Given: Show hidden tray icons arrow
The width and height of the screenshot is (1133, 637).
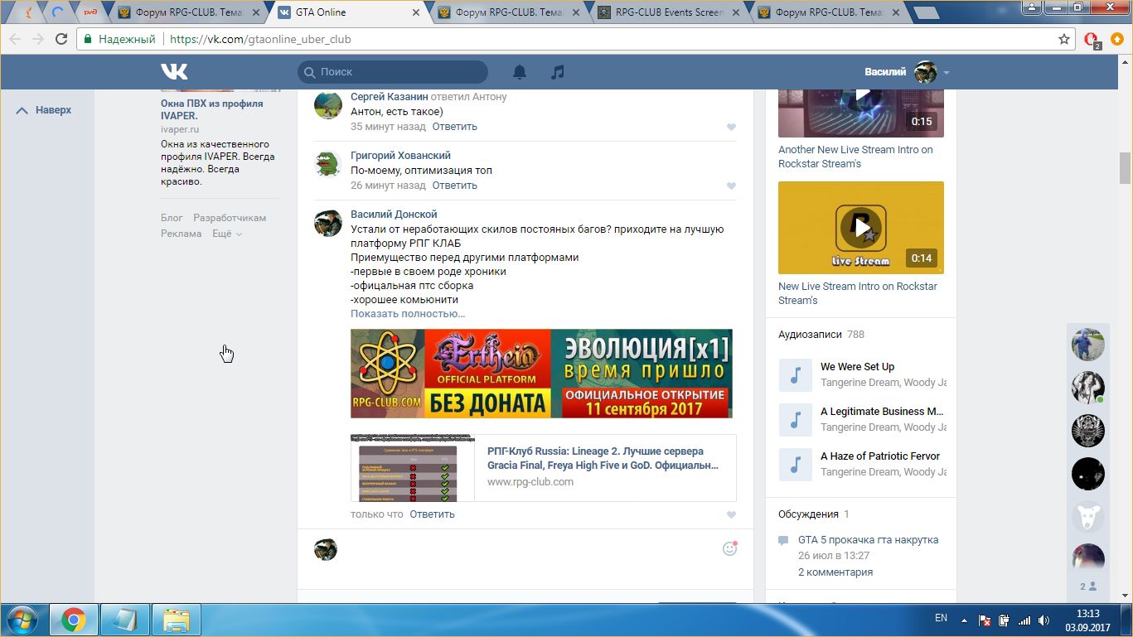Looking at the screenshot, I should pos(963,620).
